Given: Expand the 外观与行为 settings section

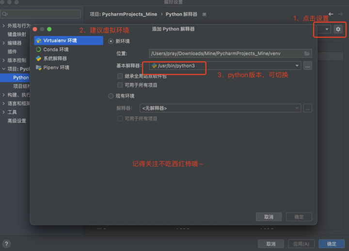Looking at the screenshot, I should tap(3, 26).
